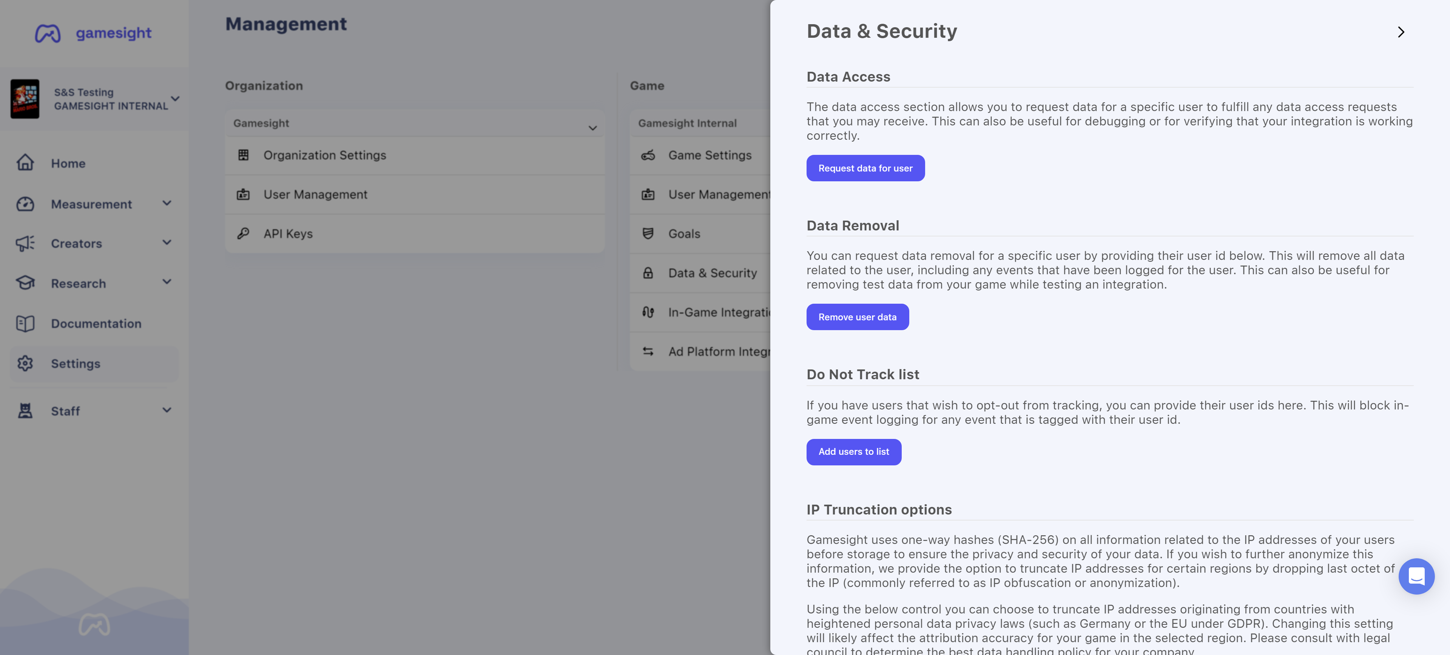Click the API Keys key icon

pos(243,233)
